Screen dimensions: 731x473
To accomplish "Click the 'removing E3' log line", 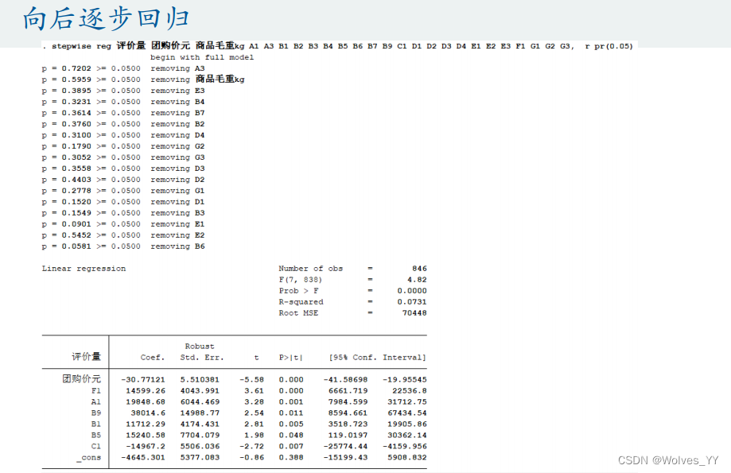I will click(x=123, y=91).
